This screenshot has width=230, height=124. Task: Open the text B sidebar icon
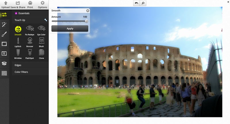(x=4, y=54)
